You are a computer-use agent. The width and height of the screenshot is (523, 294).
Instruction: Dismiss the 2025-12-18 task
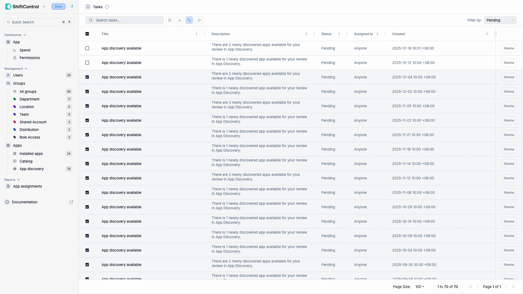point(509,48)
